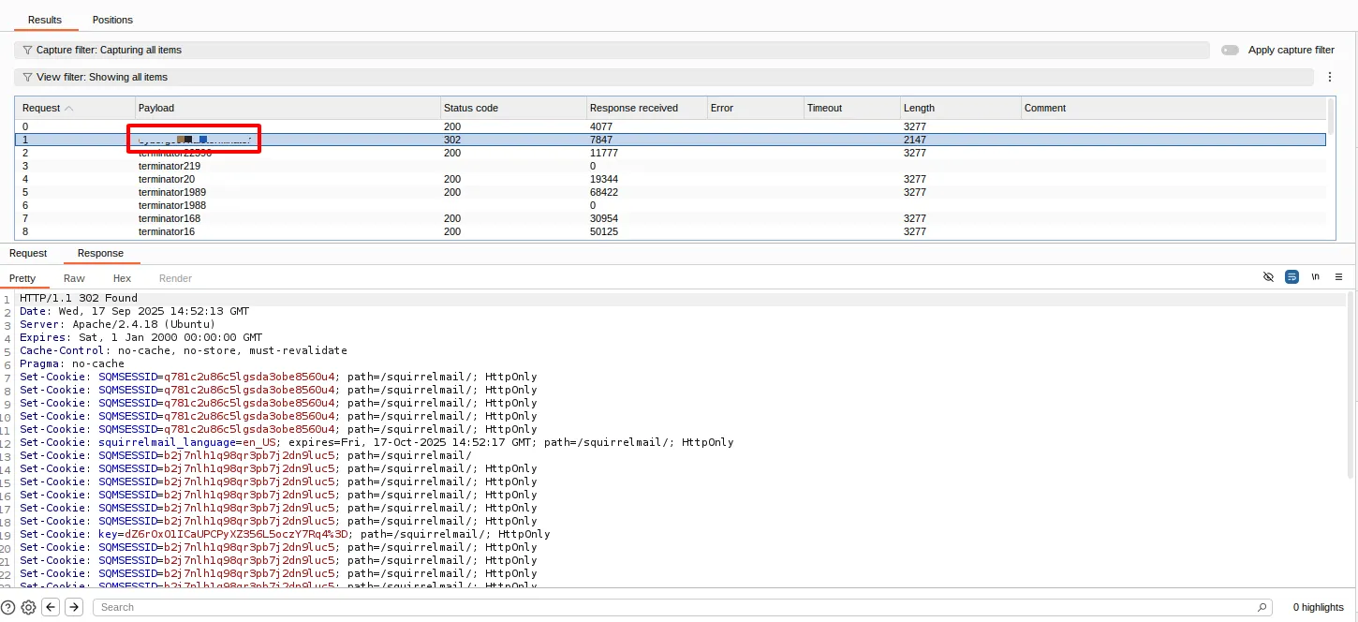Open the response editor hamburger menu

click(x=1339, y=277)
